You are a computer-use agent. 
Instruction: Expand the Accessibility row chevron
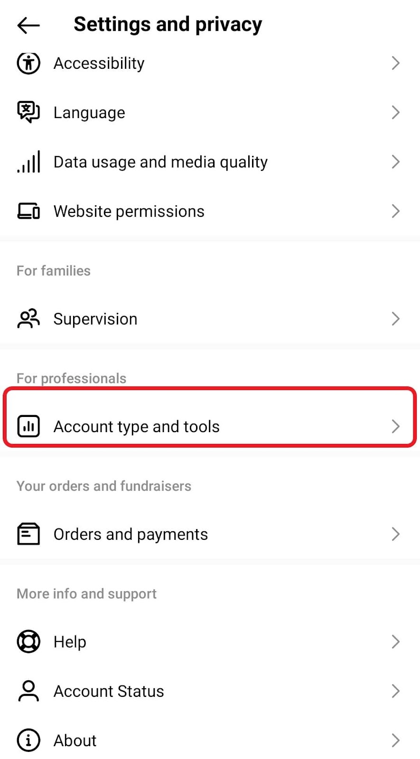click(x=396, y=63)
